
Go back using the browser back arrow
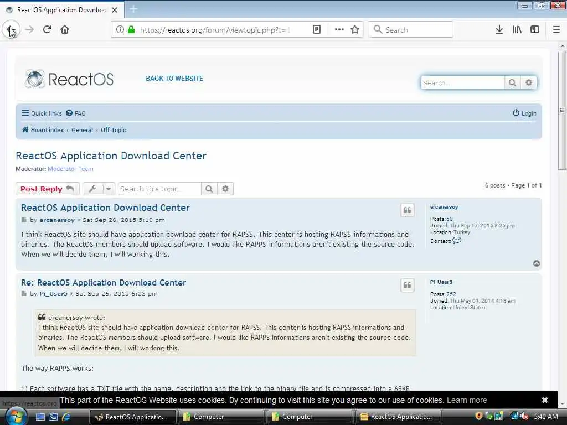[11, 30]
